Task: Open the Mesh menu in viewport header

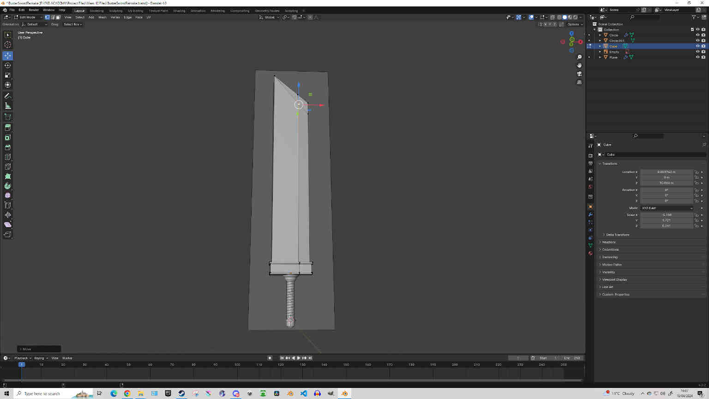Action: click(x=102, y=17)
